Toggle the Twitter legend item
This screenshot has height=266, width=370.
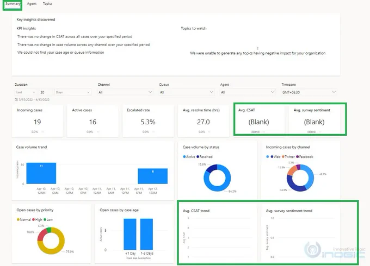[x=288, y=157]
